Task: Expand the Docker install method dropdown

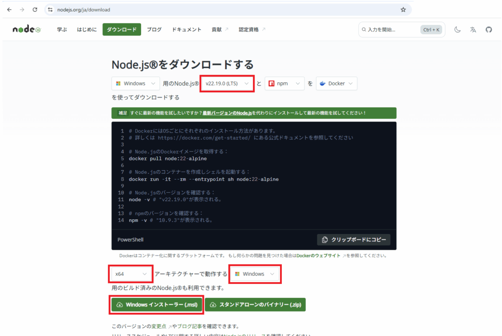Action: coord(336,83)
